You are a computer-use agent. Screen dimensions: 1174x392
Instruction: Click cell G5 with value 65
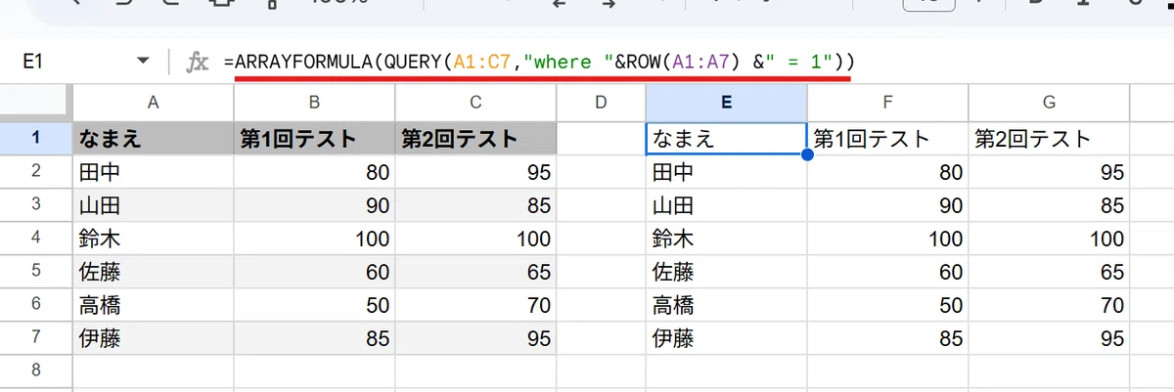[1049, 272]
